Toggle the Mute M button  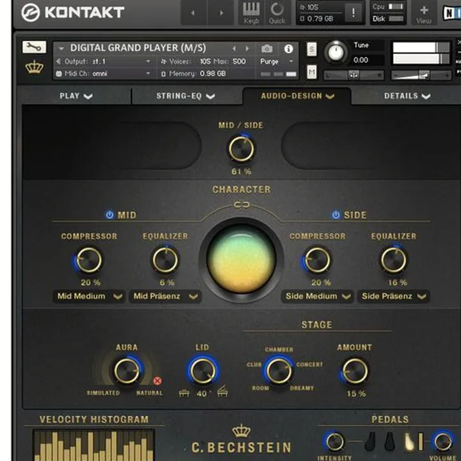[312, 72]
